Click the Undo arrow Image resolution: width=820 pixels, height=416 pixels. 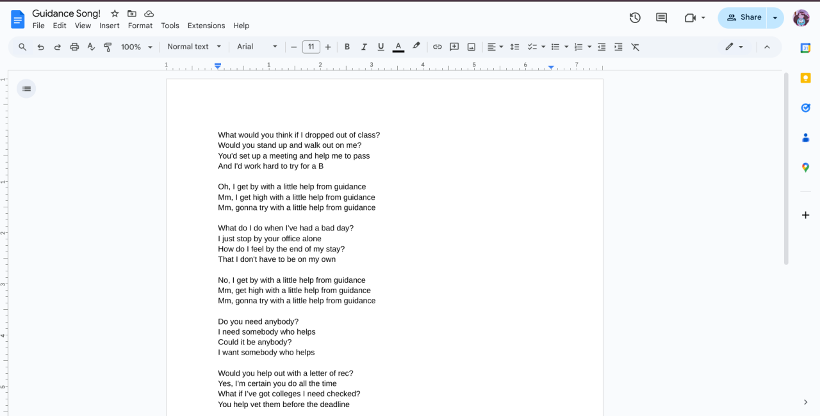[40, 47]
